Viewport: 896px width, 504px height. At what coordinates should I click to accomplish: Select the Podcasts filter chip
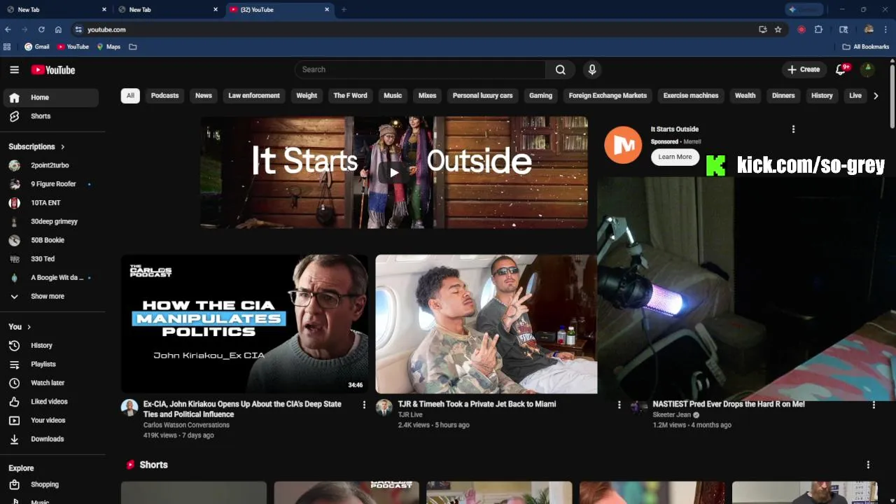point(165,95)
